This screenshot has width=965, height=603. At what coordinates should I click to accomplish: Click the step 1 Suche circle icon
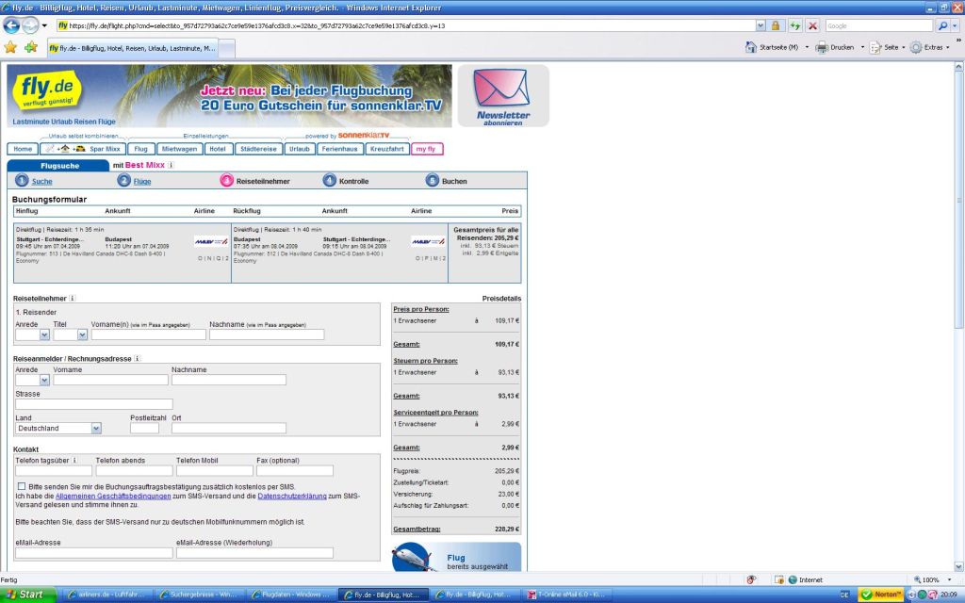(x=23, y=180)
